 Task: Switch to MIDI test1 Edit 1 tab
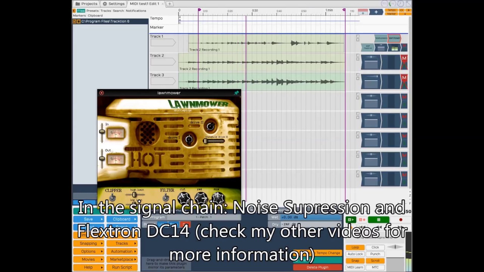click(144, 4)
